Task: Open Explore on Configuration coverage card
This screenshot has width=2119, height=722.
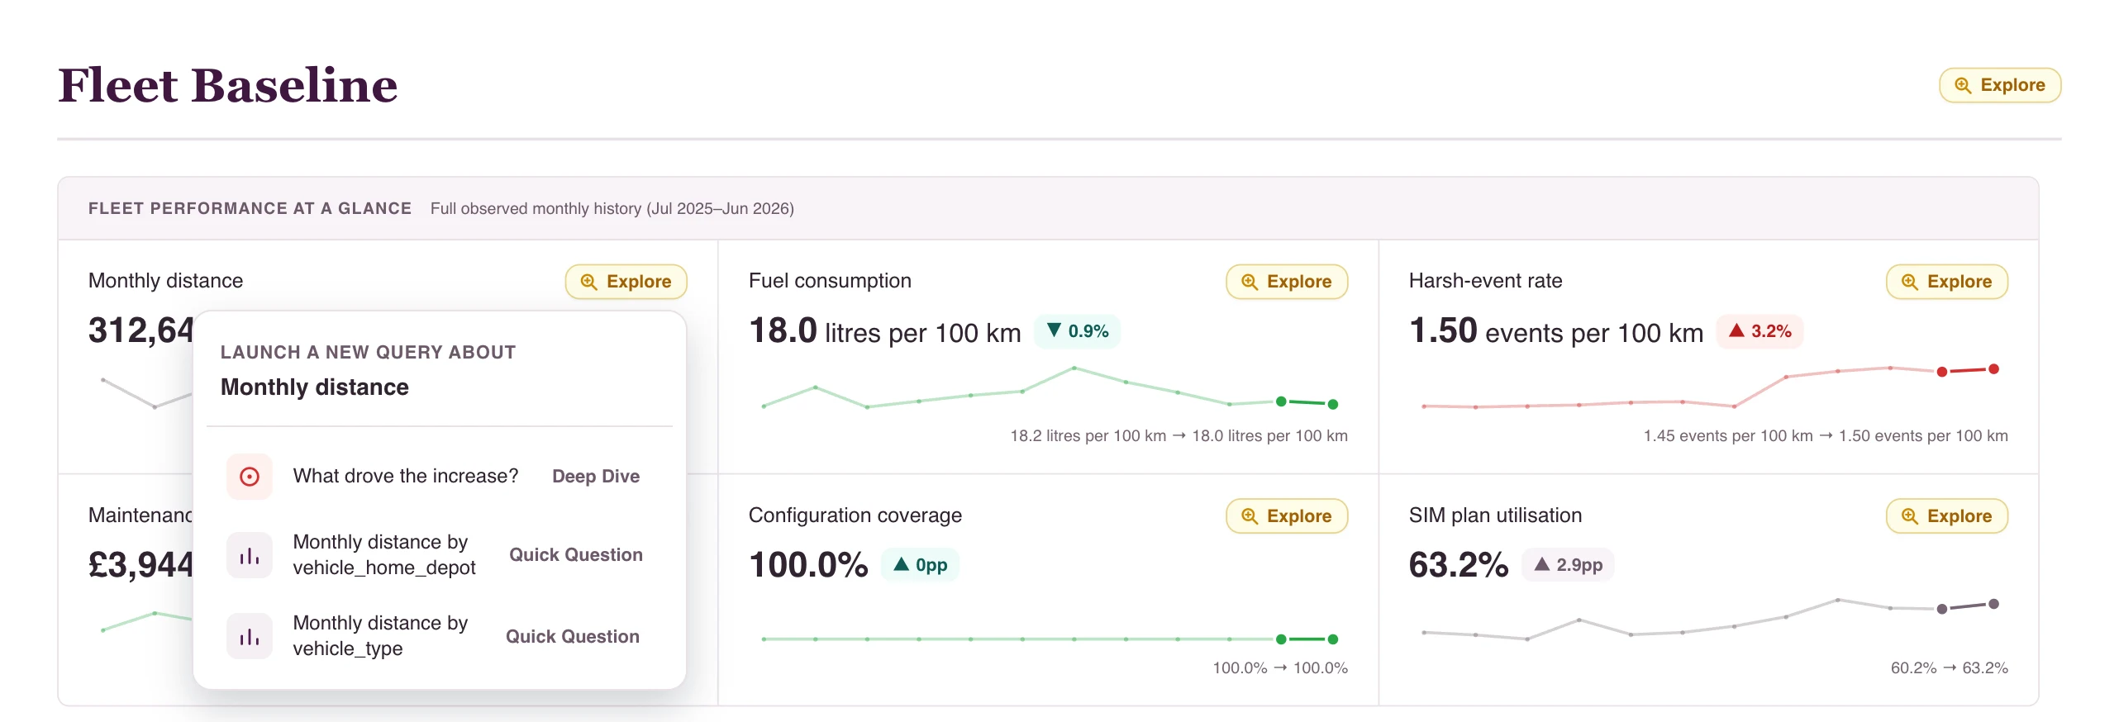Action: pyautogui.click(x=1287, y=516)
